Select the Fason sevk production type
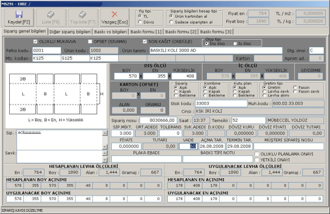Screen dimensions: 330x214 (x=295, y=92)
